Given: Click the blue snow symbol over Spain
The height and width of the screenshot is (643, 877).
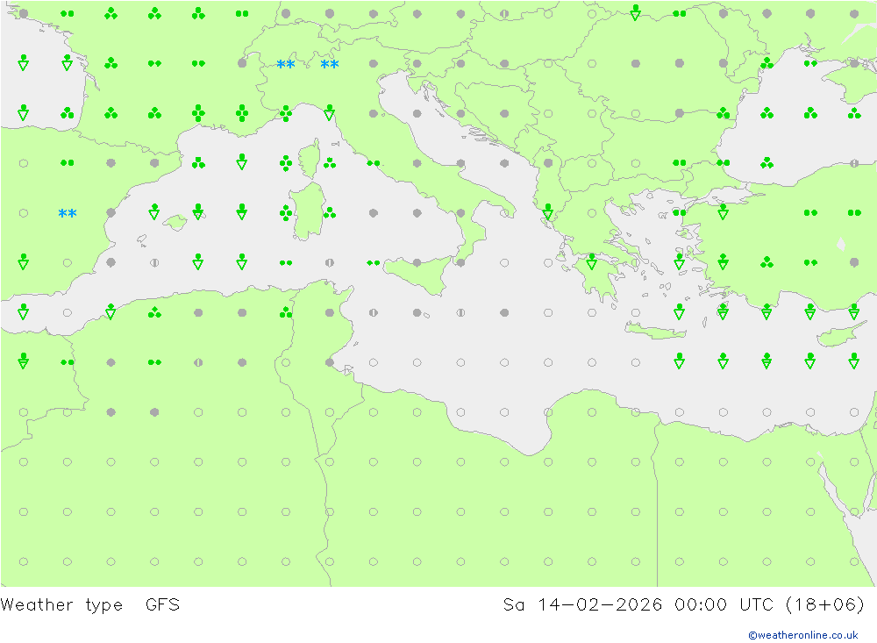Looking at the screenshot, I should point(68,213).
